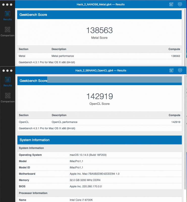Click the 'Processor Information' subheading
Screen dimensions: 187x202
point(33,193)
